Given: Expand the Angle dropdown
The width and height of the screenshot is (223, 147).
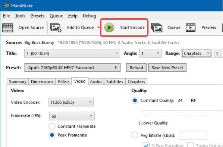Looking at the screenshot, I should [150, 53].
